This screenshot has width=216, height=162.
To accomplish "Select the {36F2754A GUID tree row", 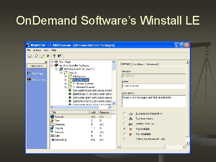I will [x=92, y=101].
